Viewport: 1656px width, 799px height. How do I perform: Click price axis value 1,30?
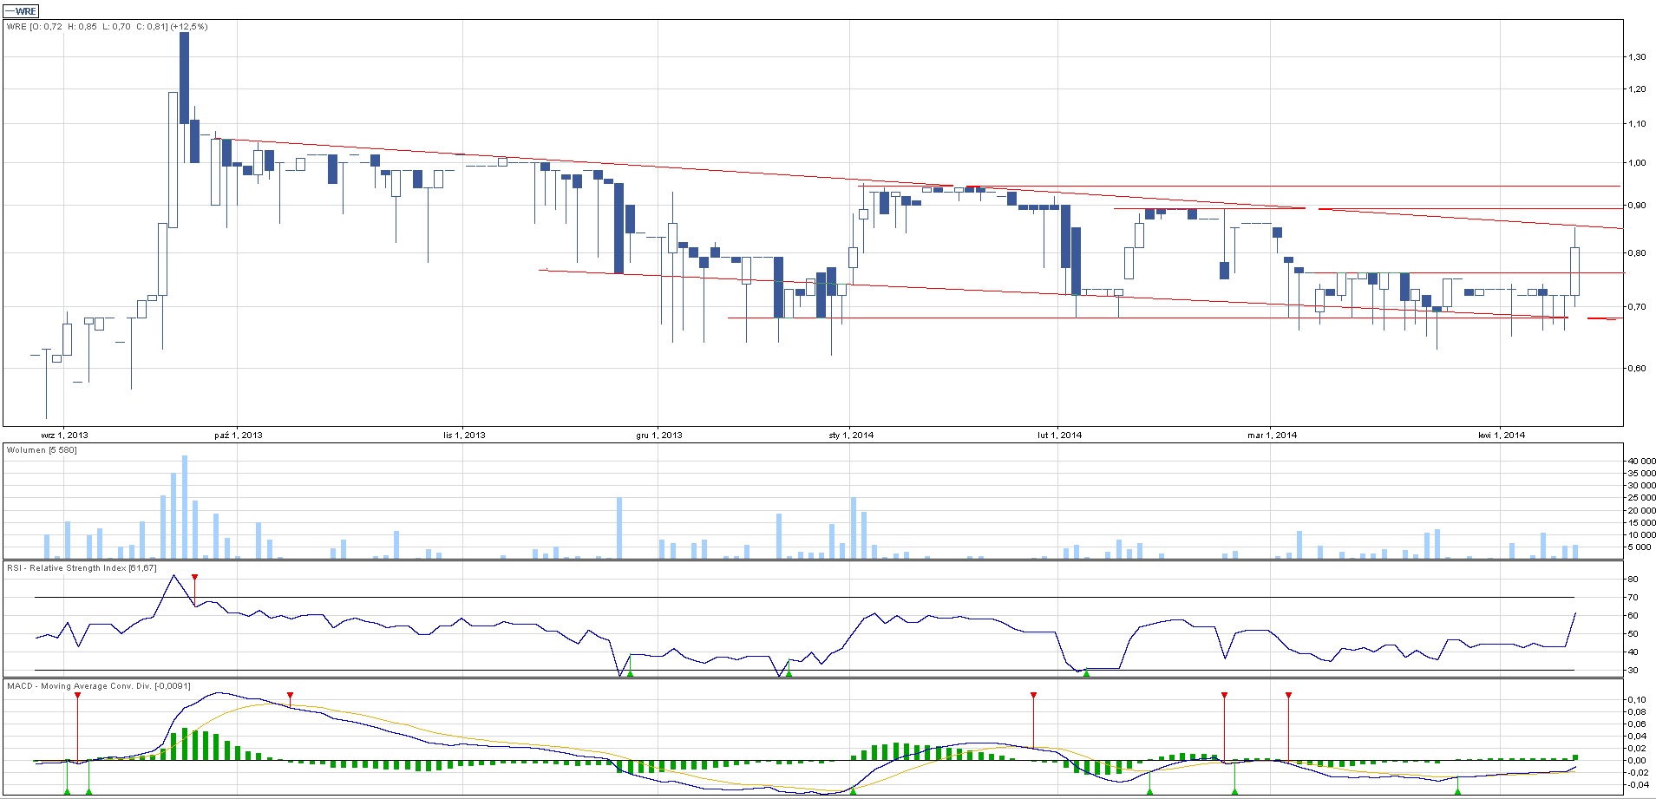tap(1637, 57)
